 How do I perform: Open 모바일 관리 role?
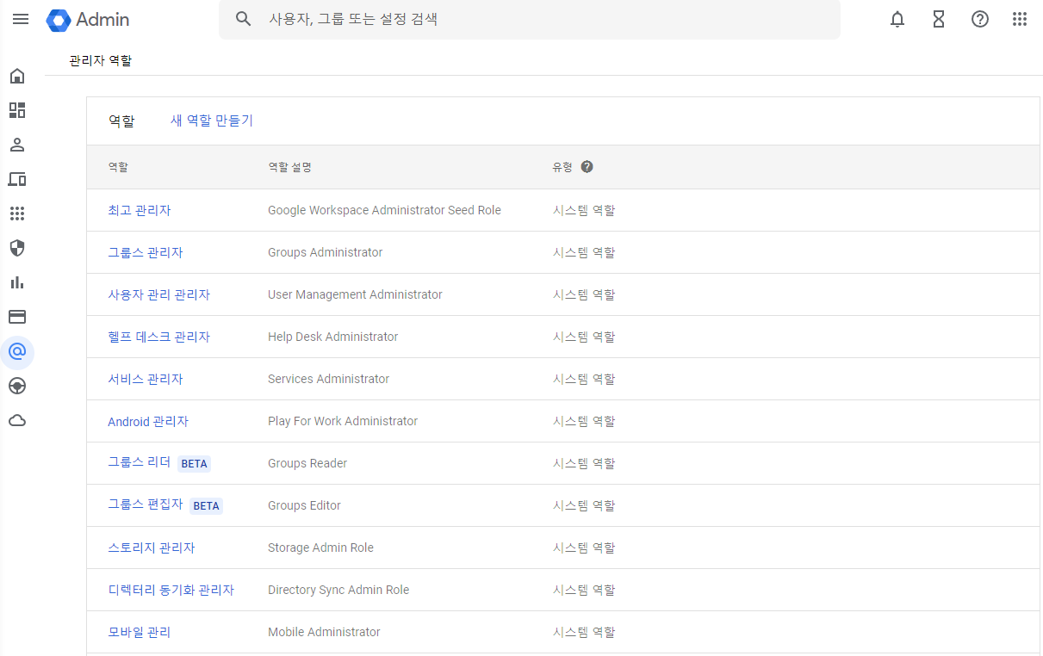(140, 632)
